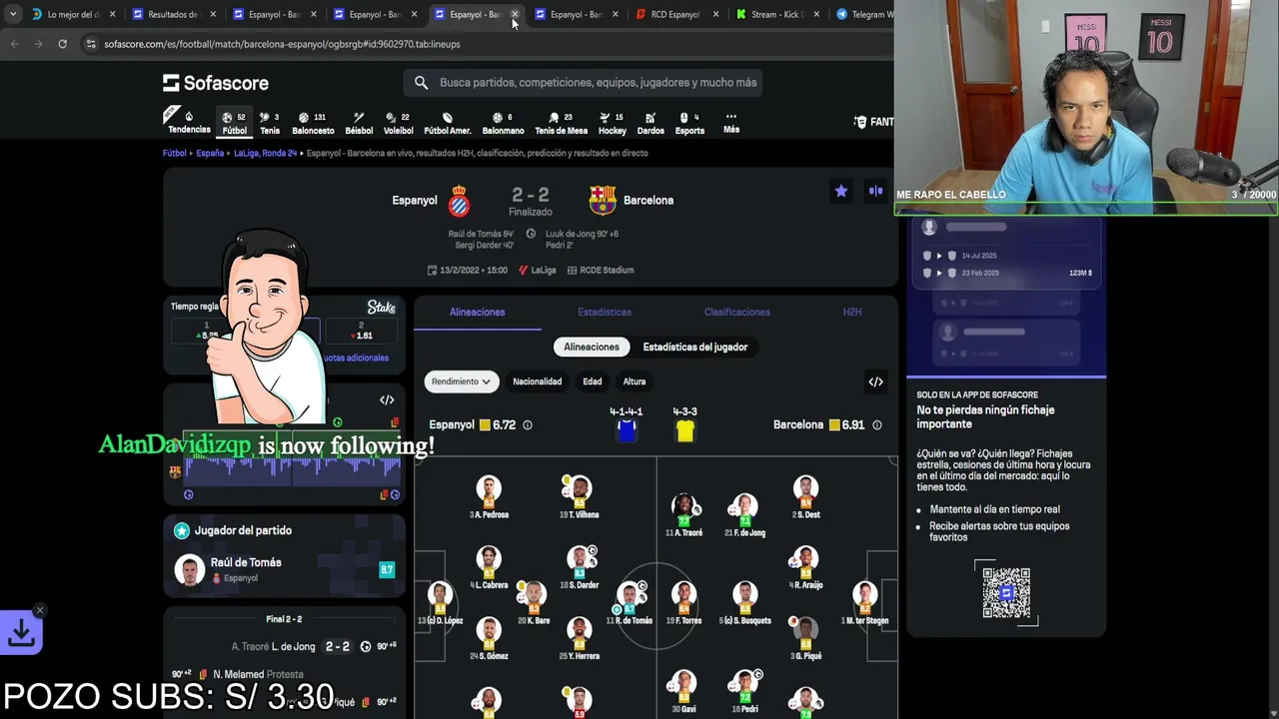Click the info icon next to Espanyol 6.72
This screenshot has width=1279, height=719.
pos(528,425)
